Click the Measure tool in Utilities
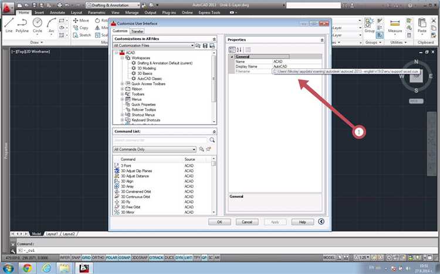Screen dimensions: 440x274 click(395, 26)
